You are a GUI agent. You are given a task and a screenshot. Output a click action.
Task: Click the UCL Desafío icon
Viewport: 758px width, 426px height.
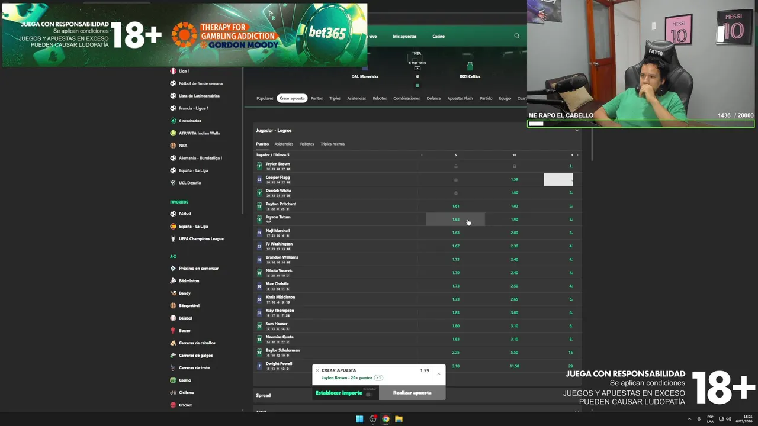point(173,183)
